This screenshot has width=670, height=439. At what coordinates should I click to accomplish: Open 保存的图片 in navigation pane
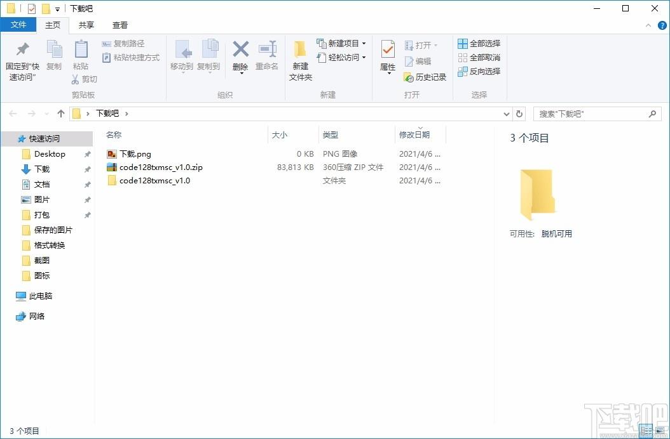(x=53, y=230)
